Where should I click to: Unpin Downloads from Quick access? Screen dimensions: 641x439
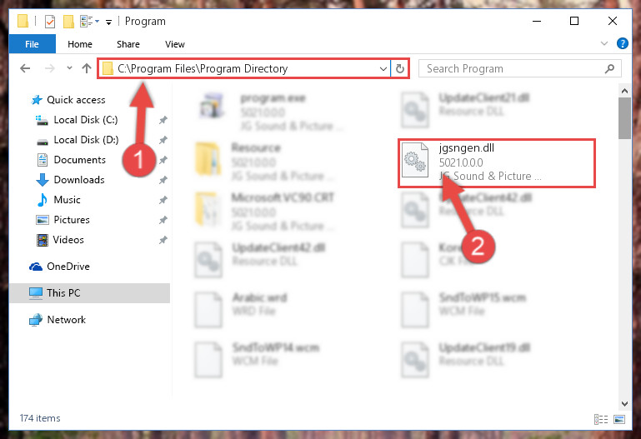click(x=163, y=180)
